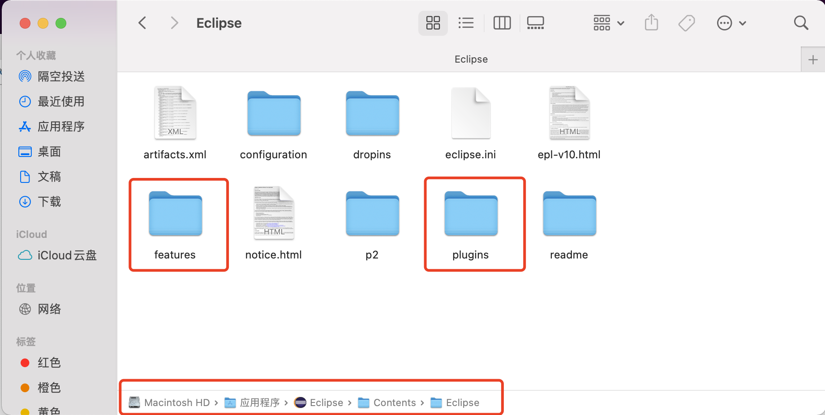The image size is (825, 415).
Task: Open iCloud云盘 in sidebar
Action: click(57, 255)
